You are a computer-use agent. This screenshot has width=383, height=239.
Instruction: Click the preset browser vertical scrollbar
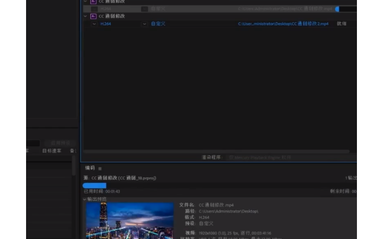73,166
